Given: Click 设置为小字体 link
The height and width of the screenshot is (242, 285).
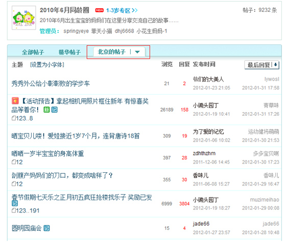Looking at the screenshot, I should pyautogui.click(x=47, y=65).
